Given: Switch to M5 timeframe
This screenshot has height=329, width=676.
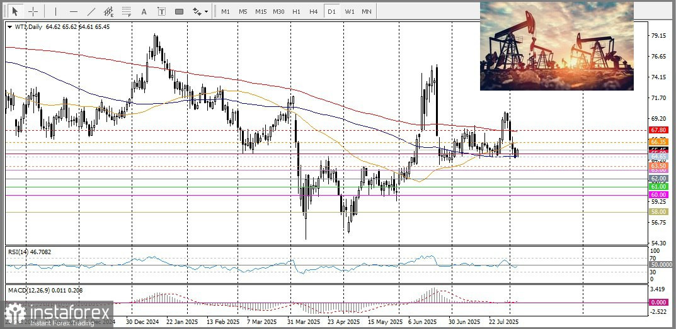Looking at the screenshot, I should click(x=243, y=11).
